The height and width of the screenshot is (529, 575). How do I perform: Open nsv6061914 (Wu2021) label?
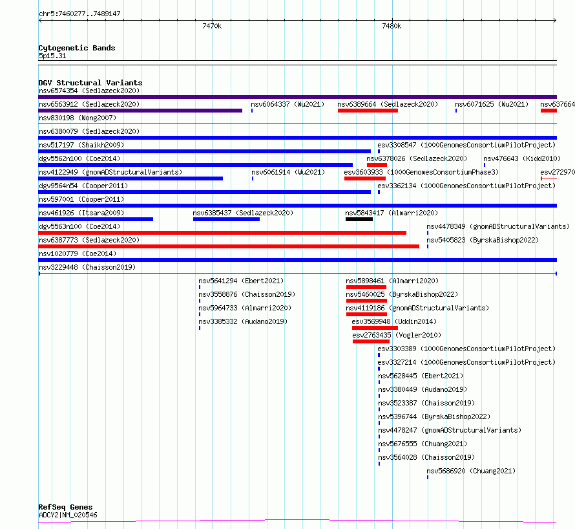coord(288,172)
